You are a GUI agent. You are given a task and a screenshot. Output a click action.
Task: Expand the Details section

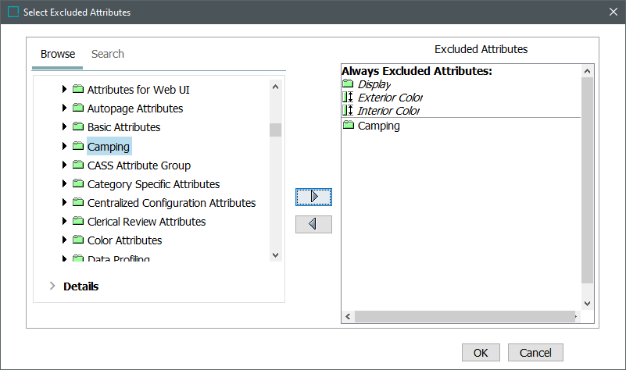tap(52, 286)
